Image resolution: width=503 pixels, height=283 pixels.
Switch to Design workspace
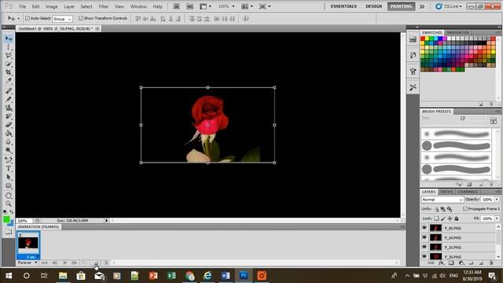tap(374, 6)
